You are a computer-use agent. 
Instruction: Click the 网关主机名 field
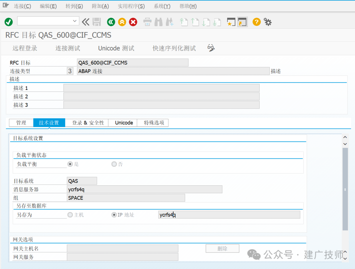[123, 248]
